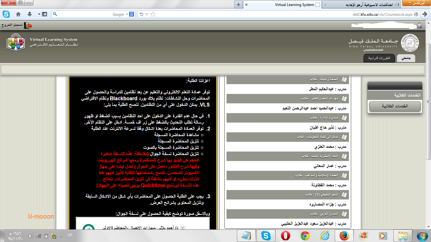Viewport: 431px width, 242px height.
Task: Select the جامعتي tab
Action: point(406,58)
